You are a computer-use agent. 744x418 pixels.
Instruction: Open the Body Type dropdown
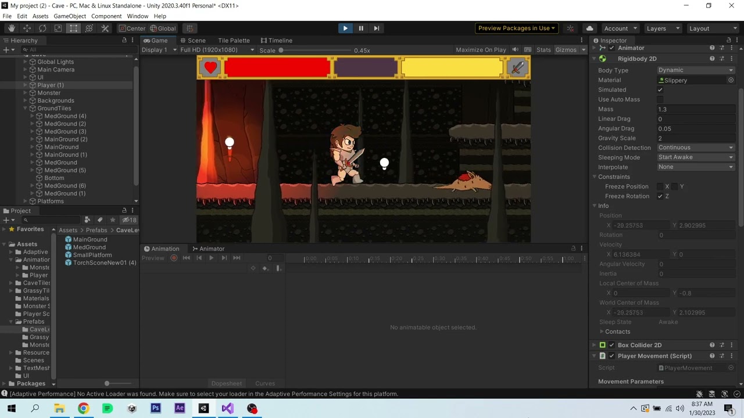[x=696, y=70]
